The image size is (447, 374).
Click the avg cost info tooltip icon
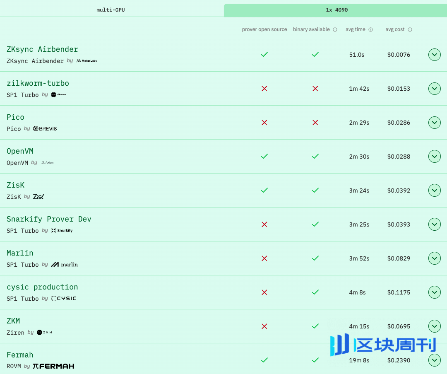pos(410,29)
